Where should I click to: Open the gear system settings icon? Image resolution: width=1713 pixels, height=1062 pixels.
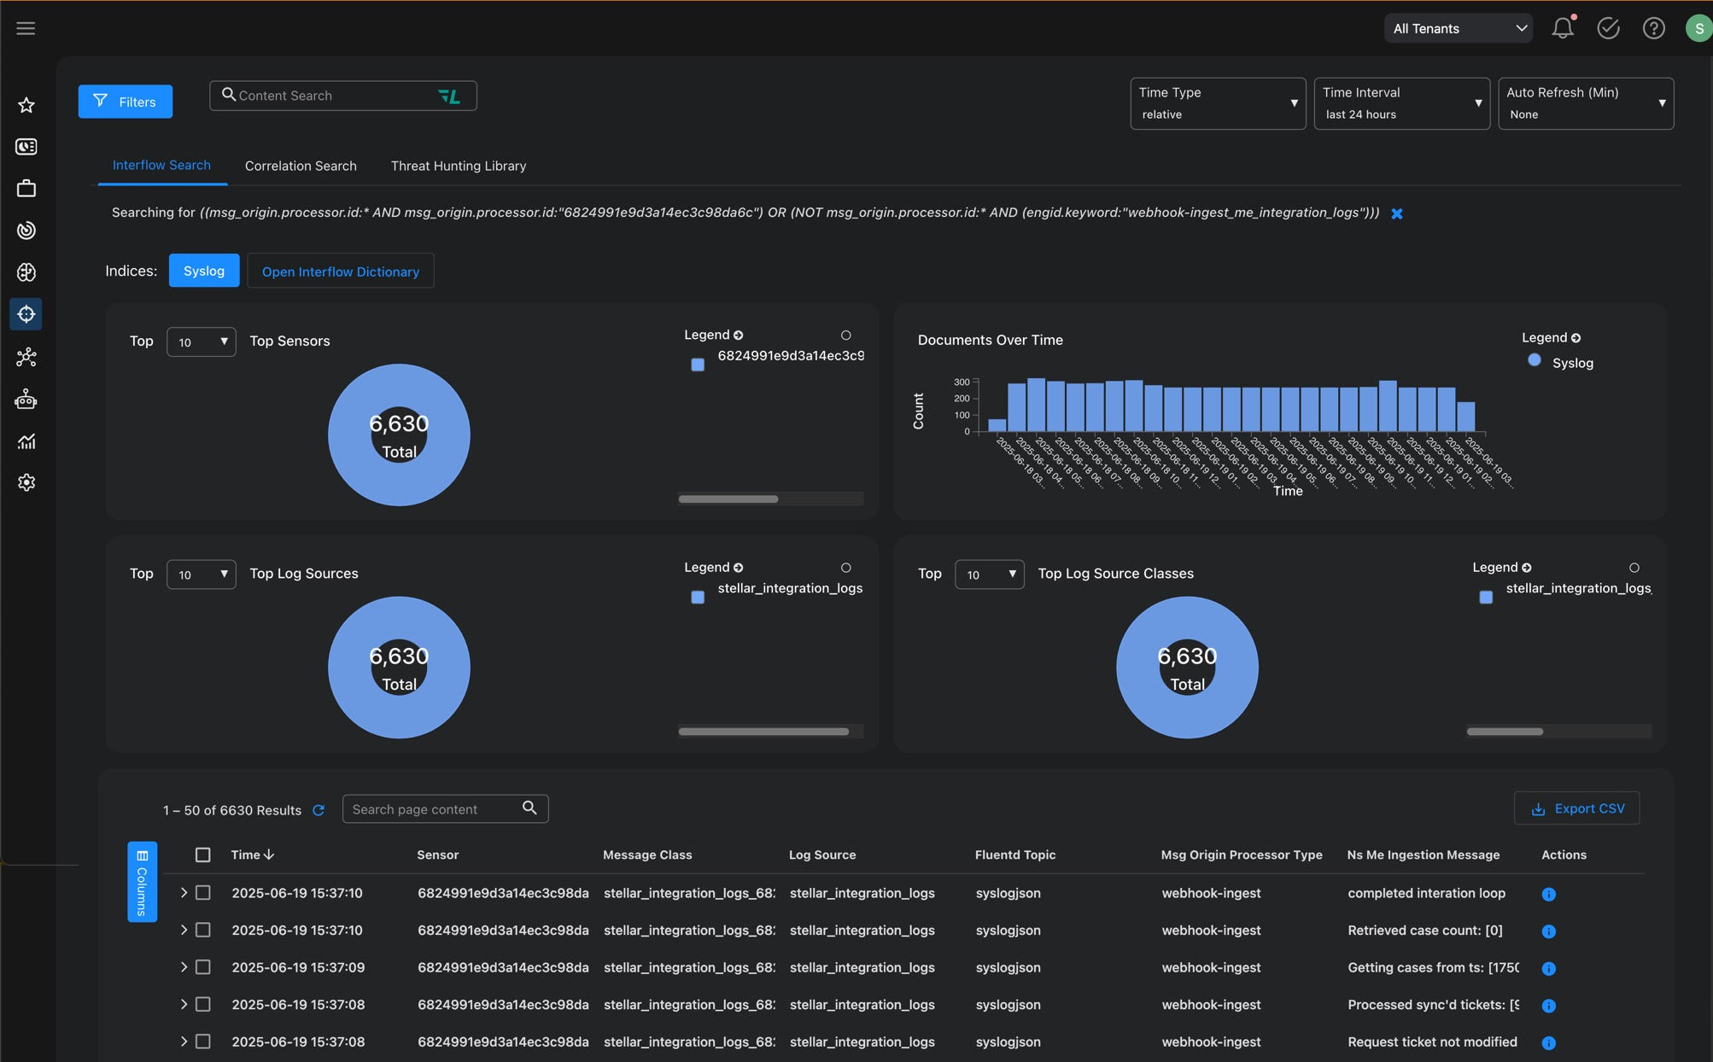(x=26, y=482)
